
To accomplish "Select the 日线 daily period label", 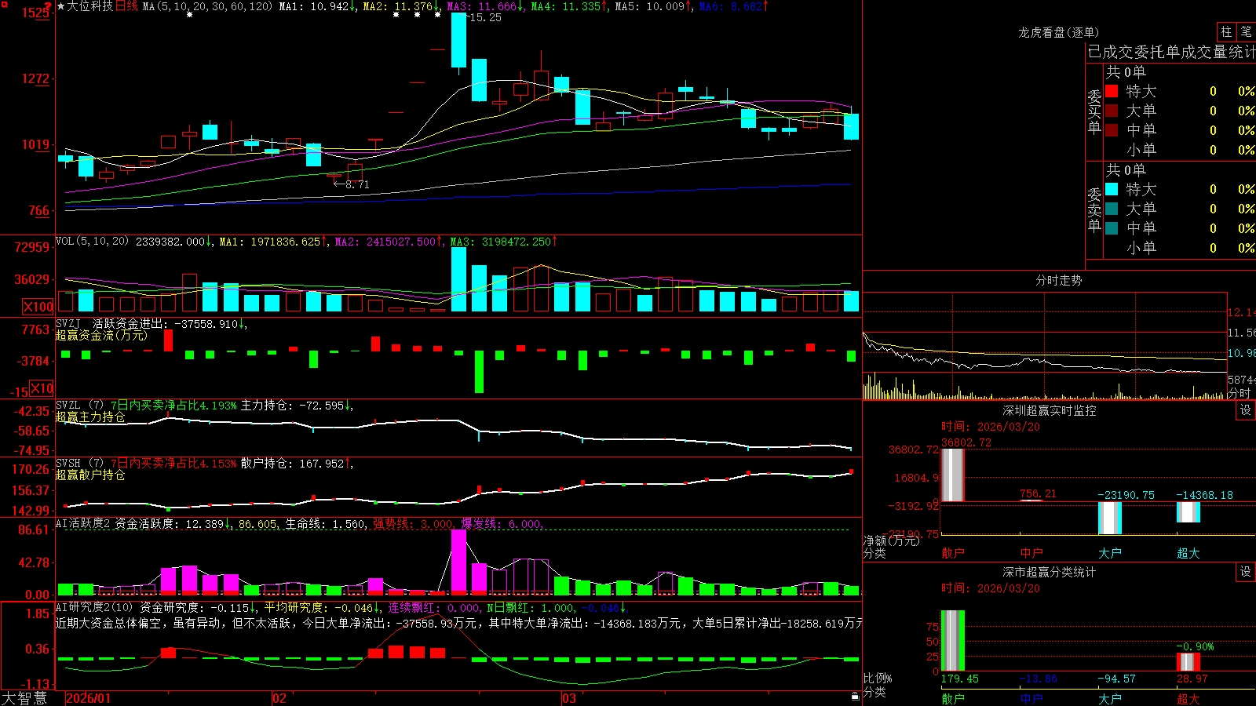I will click(126, 6).
